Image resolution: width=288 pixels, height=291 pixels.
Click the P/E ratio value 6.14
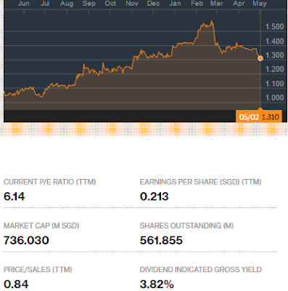15,196
